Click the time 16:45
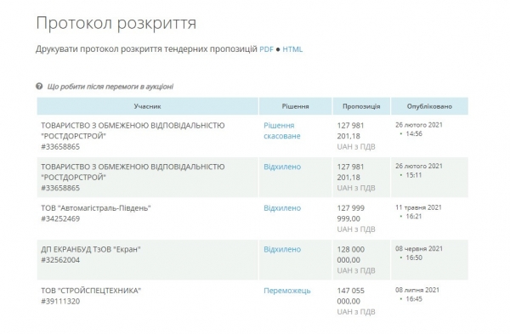The width and height of the screenshot is (510, 334). click(414, 299)
